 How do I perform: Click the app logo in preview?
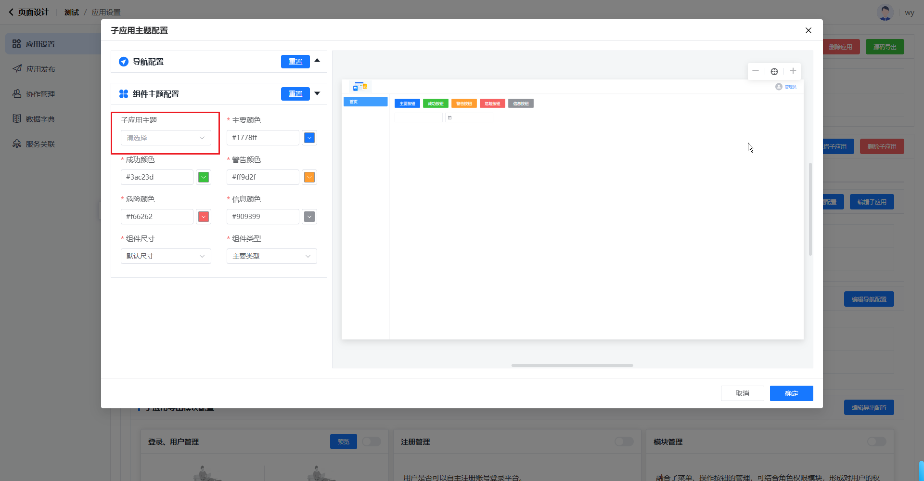tap(359, 87)
